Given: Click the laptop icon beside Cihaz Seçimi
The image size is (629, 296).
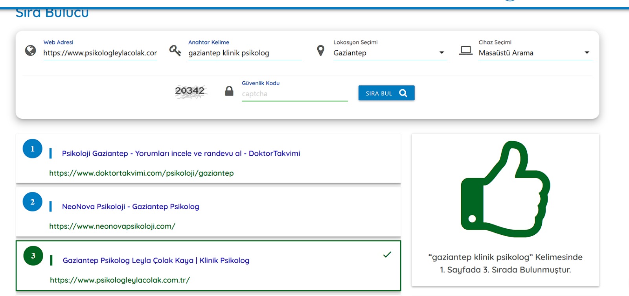Looking at the screenshot, I should 466,51.
